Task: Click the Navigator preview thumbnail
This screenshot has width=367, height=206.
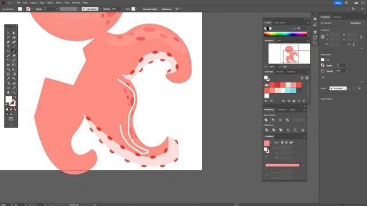Action: tap(289, 53)
